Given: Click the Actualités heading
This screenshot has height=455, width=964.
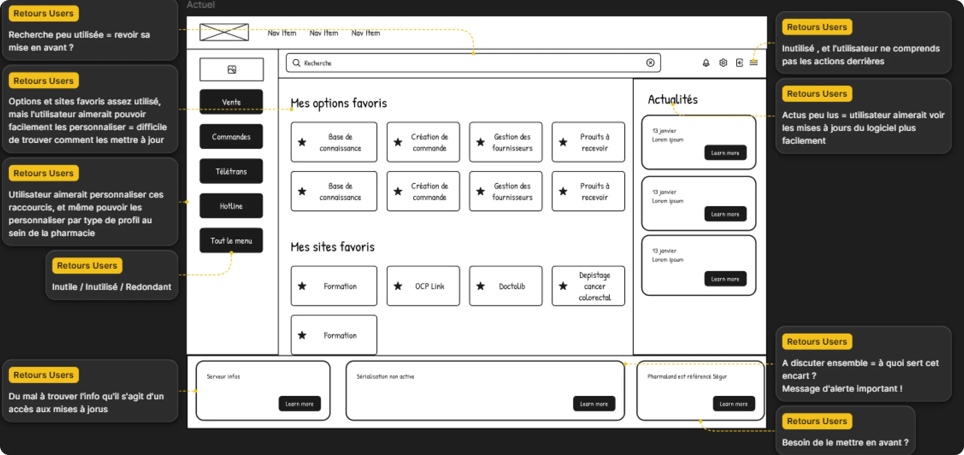Looking at the screenshot, I should click(673, 99).
